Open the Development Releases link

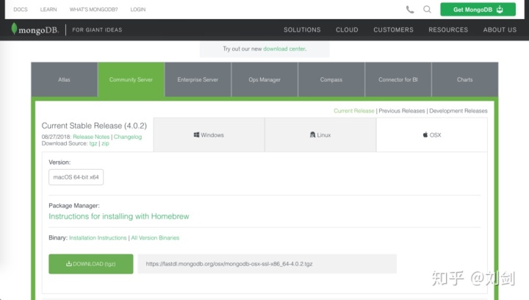458,111
